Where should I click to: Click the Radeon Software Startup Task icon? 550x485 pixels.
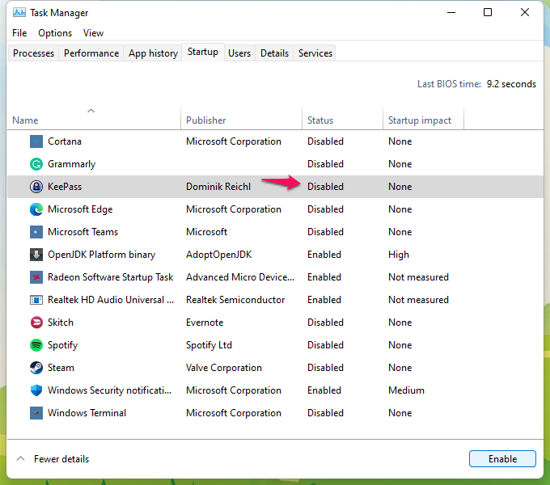coord(36,277)
